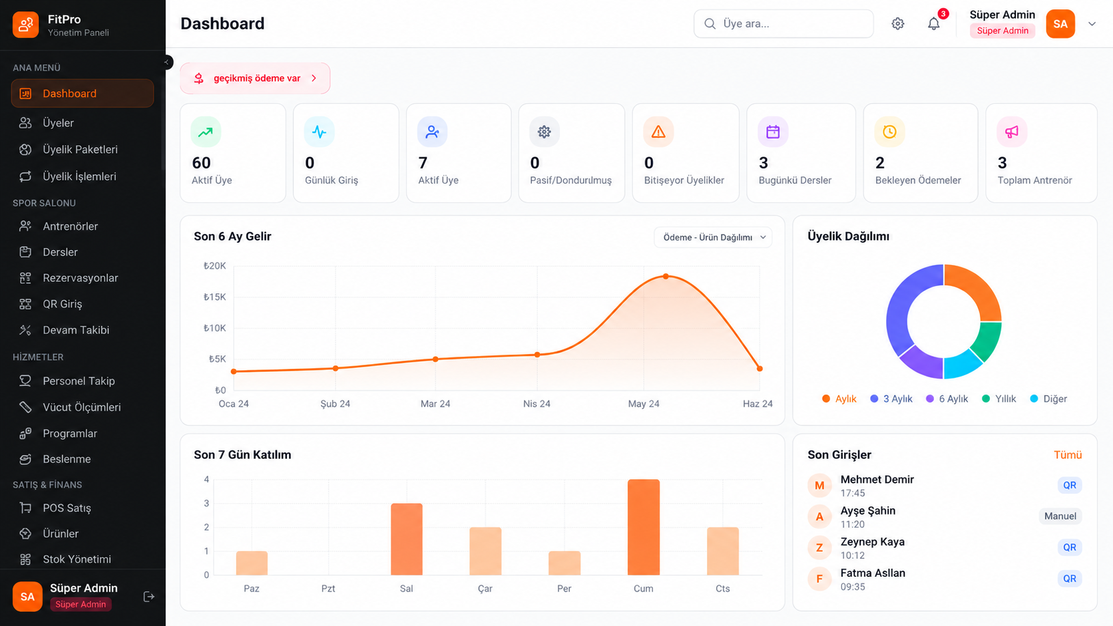Click the 60 Aktif Üye trend icon
This screenshot has height=626, width=1113.
[x=206, y=132]
